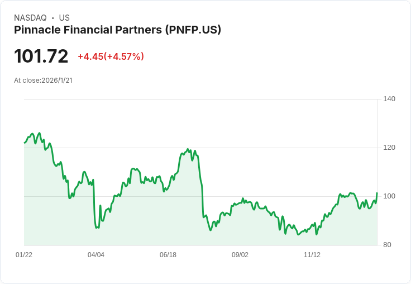This screenshot has width=411, height=284.
Task: Click the 140 y-axis label
Action: [x=389, y=99]
